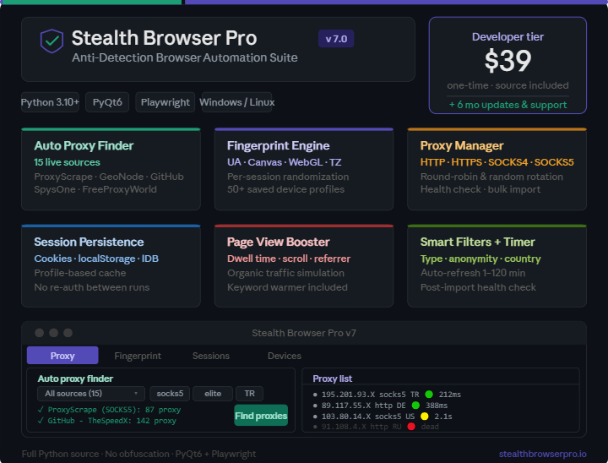Click the shield checkmark logo icon
This screenshot has width=608, height=463.
(x=52, y=40)
